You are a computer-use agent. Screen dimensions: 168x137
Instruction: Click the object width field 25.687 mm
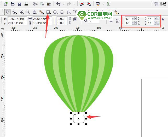[42, 19]
